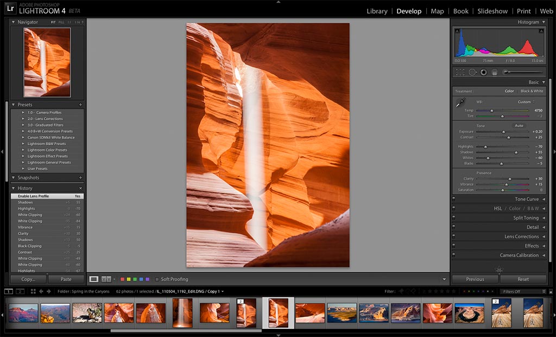556x337 pixels.
Task: Select the red color label swatch
Action: 123,279
